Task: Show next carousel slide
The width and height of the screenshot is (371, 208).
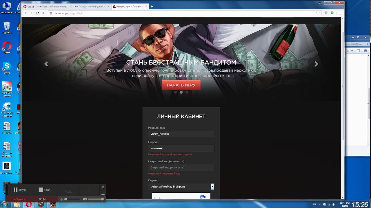Action: point(316,64)
